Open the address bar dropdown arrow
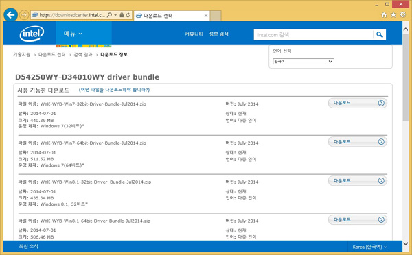This screenshot has width=412, height=255. coord(115,15)
